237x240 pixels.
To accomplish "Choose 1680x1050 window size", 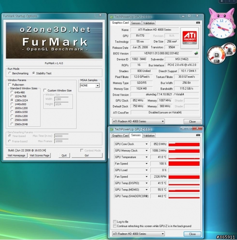I will (12, 112).
